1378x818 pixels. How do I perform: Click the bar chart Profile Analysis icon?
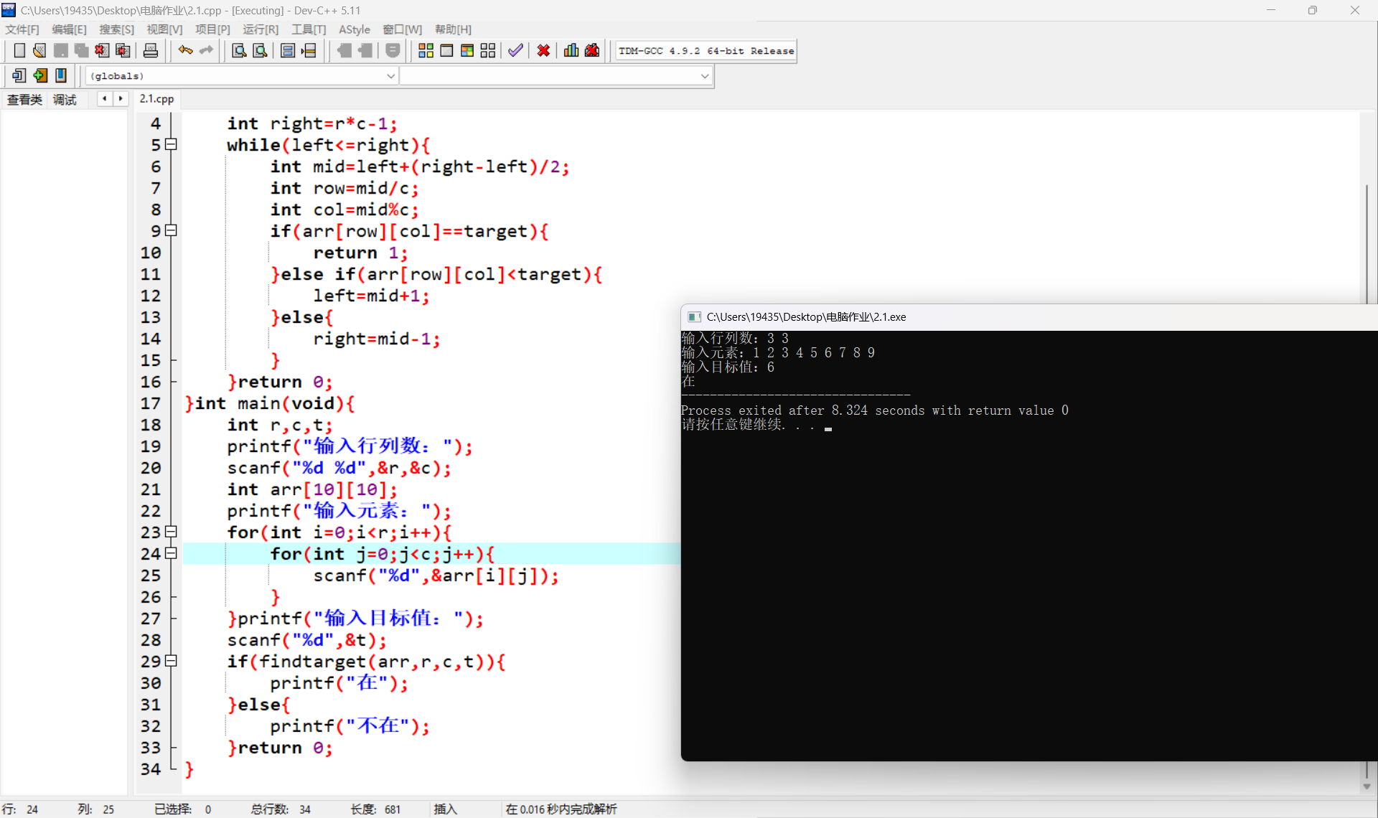tap(571, 51)
